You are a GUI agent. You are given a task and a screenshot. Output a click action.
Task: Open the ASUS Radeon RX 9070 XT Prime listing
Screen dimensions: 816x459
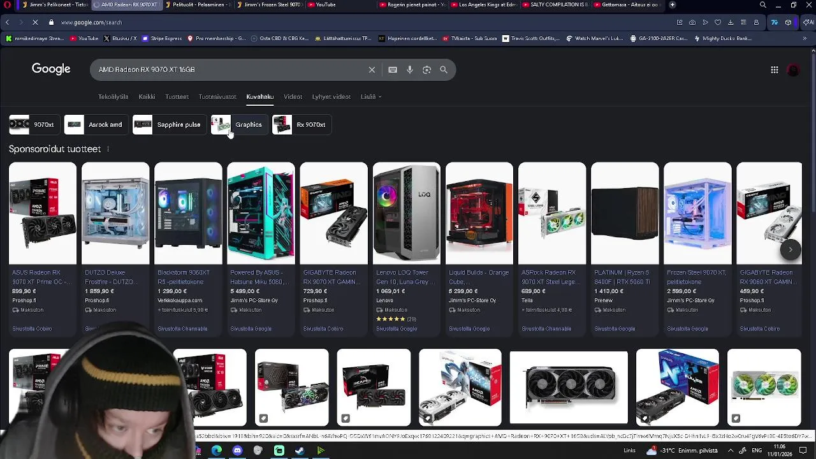click(x=42, y=249)
